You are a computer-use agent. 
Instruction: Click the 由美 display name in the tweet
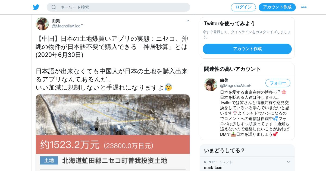56,21
